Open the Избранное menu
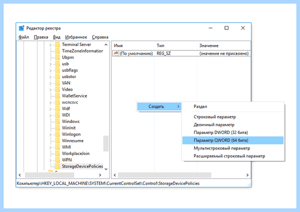300x212 pixels. (76, 37)
